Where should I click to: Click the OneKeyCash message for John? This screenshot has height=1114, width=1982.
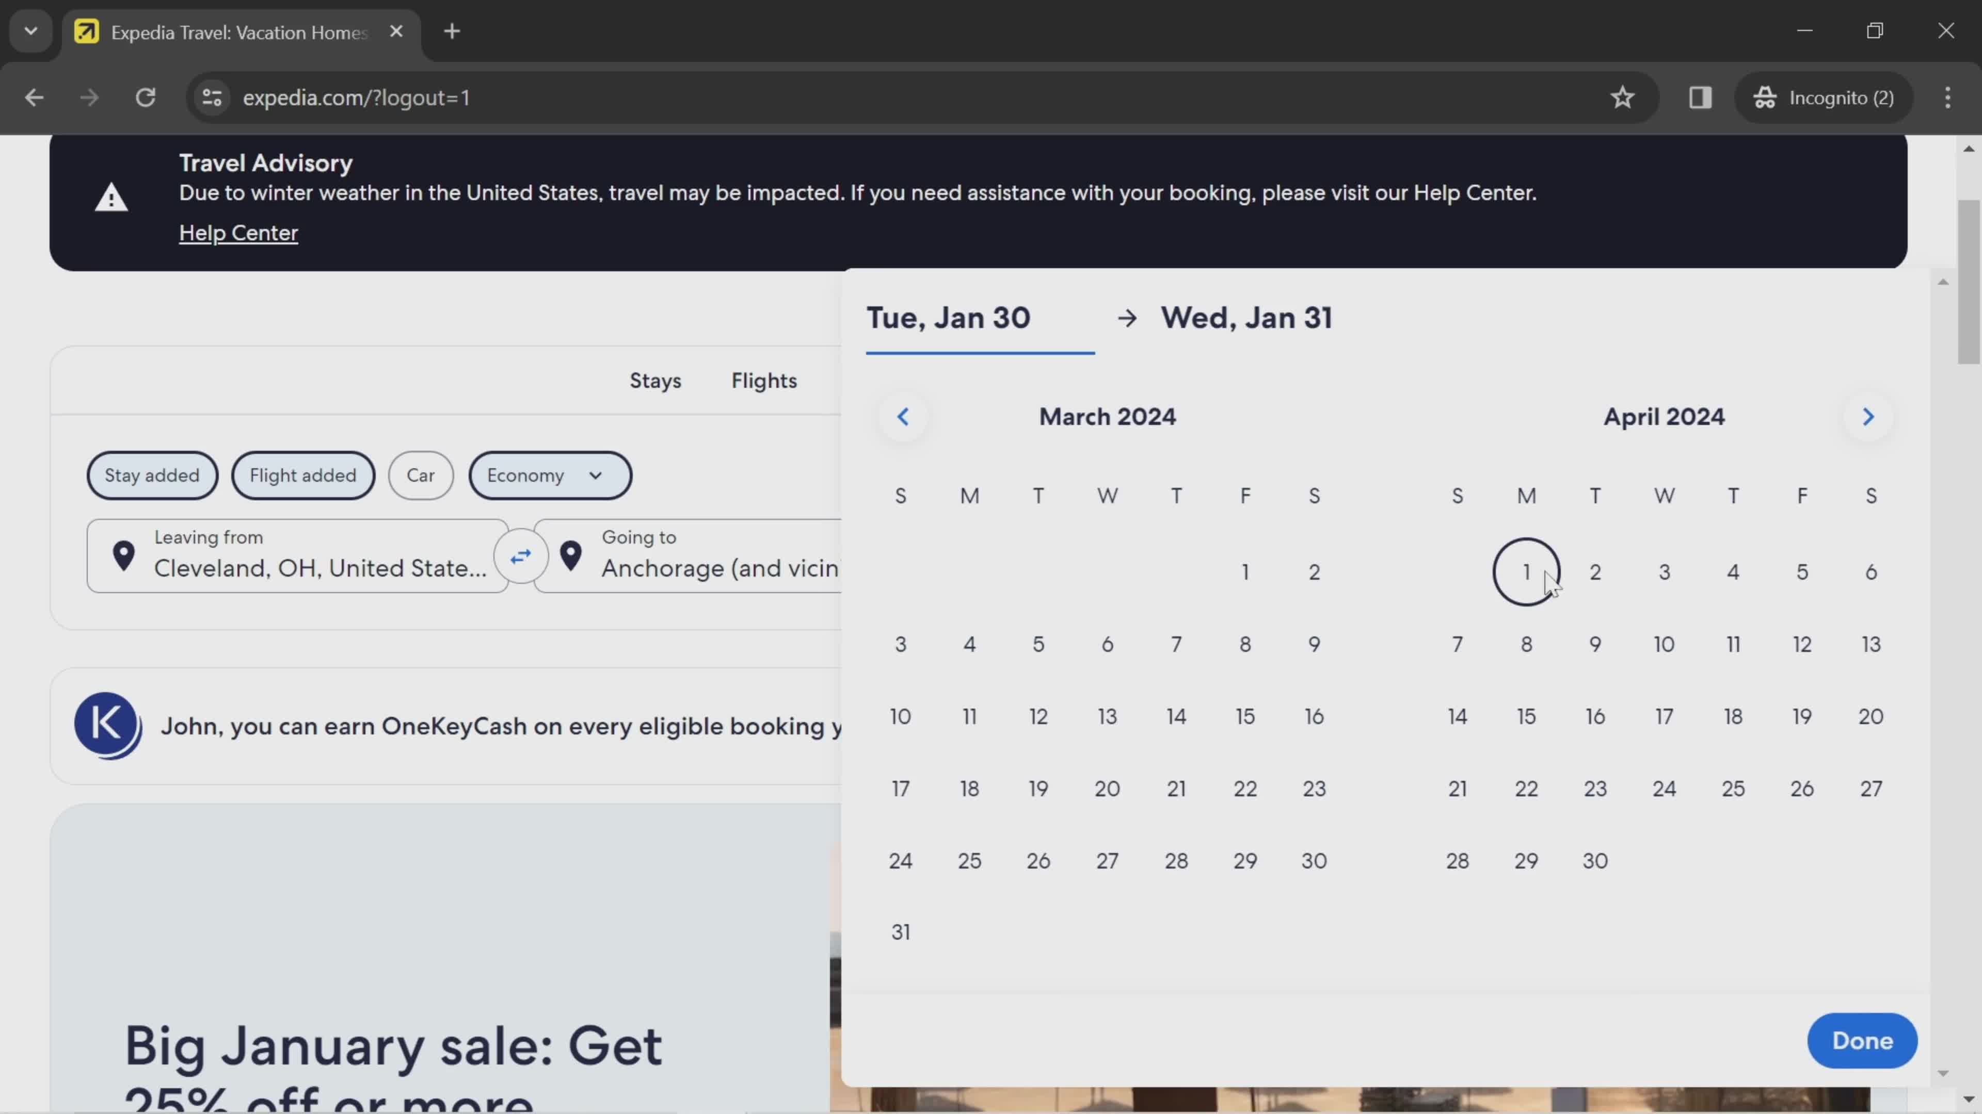pos(501,727)
